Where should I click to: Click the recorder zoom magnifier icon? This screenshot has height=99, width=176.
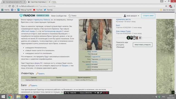[x=68, y=93]
